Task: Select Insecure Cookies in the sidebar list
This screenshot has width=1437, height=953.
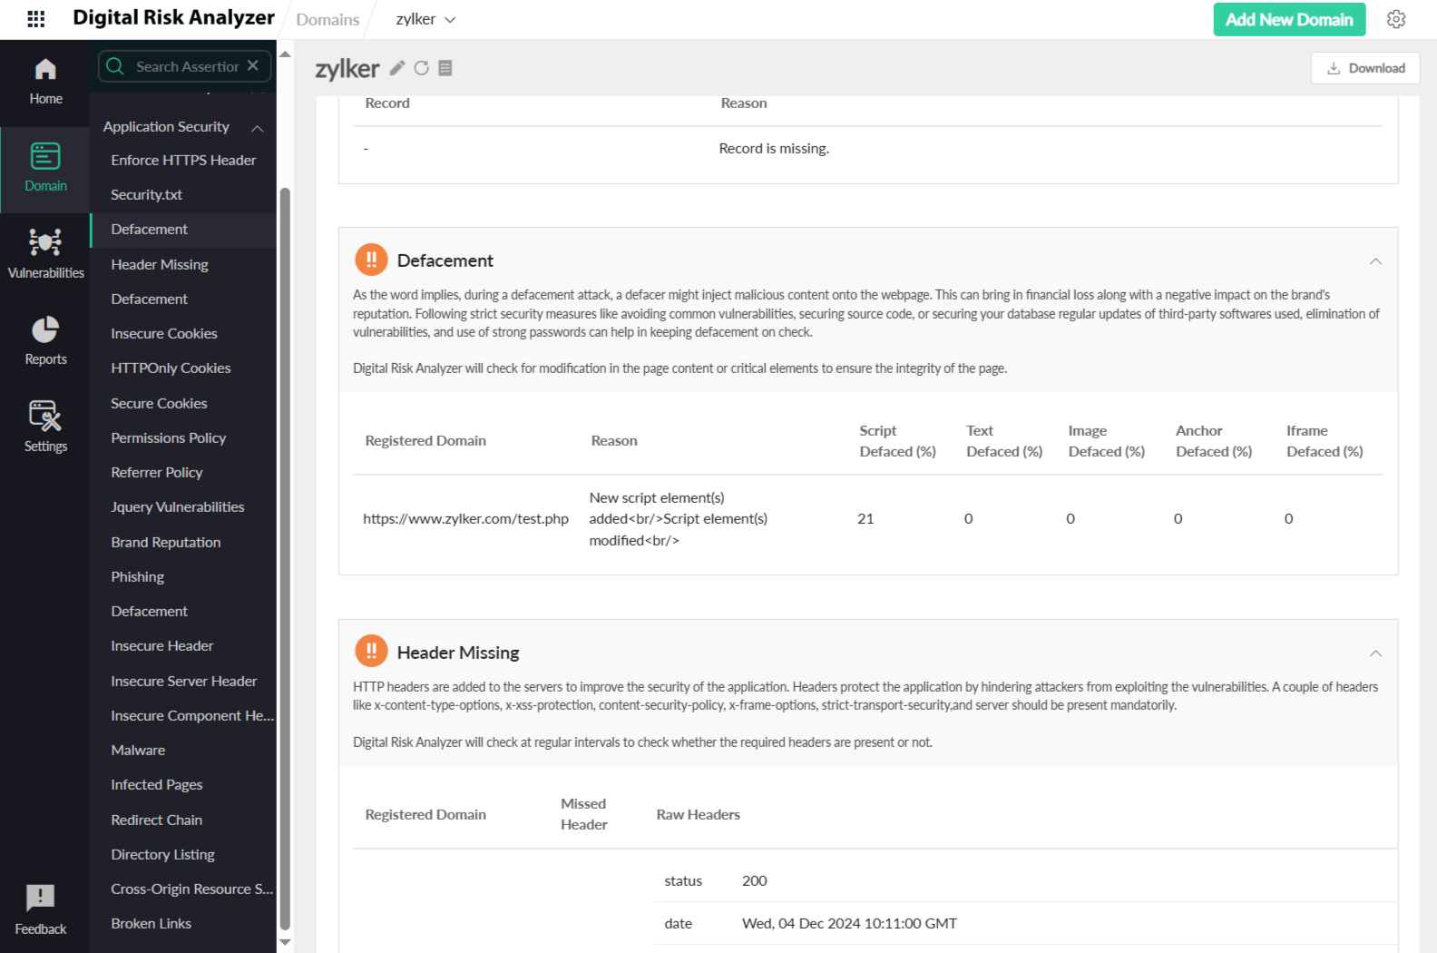Action: point(164,334)
